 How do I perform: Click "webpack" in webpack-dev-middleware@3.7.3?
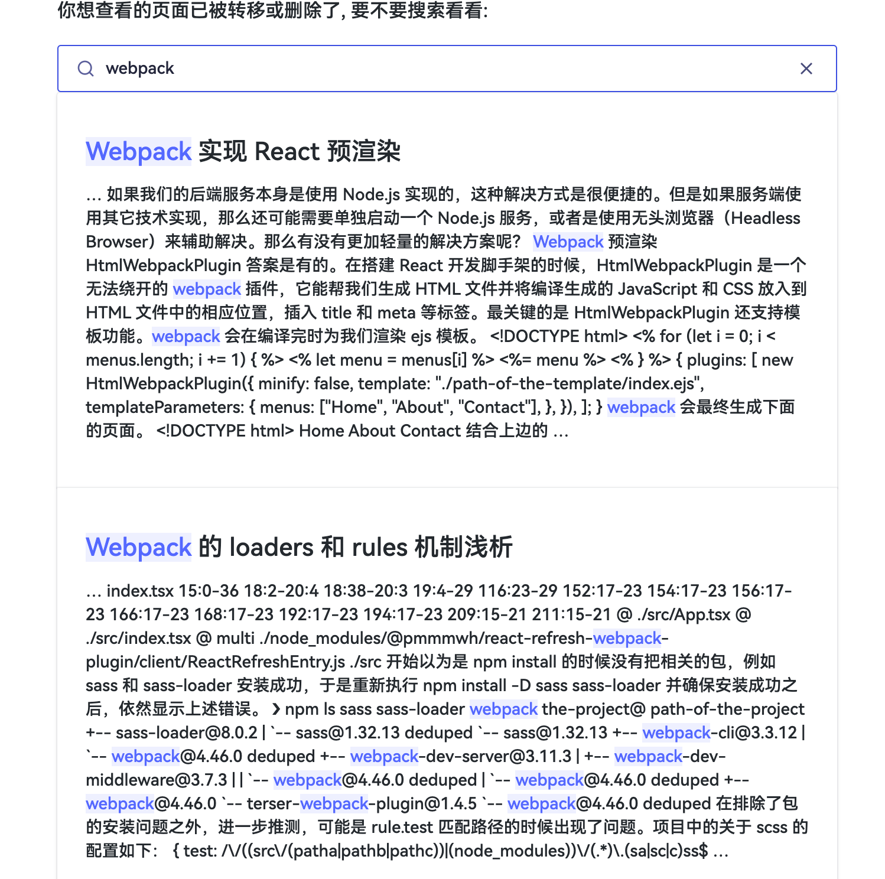(648, 756)
